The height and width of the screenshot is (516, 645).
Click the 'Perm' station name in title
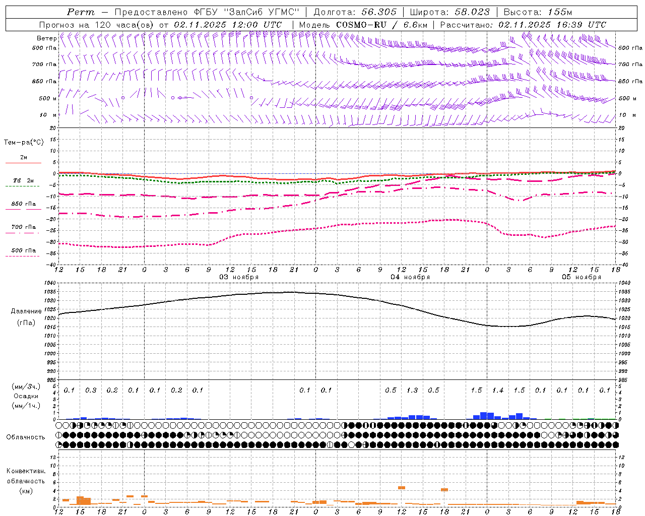coord(81,12)
